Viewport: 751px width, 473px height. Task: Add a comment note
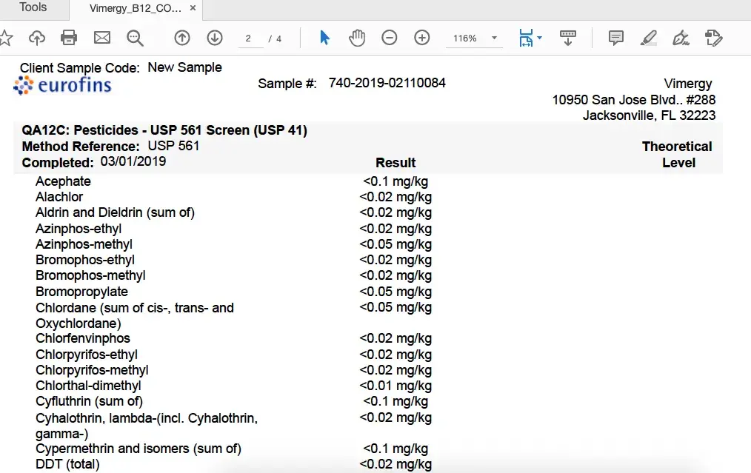tap(615, 38)
